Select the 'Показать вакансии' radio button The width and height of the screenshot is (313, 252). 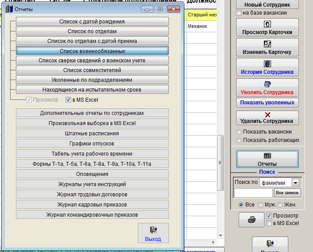(x=239, y=132)
